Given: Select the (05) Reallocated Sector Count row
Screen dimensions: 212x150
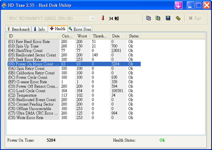Looking at the screenshot, I should pyautogui.click(x=74, y=55).
